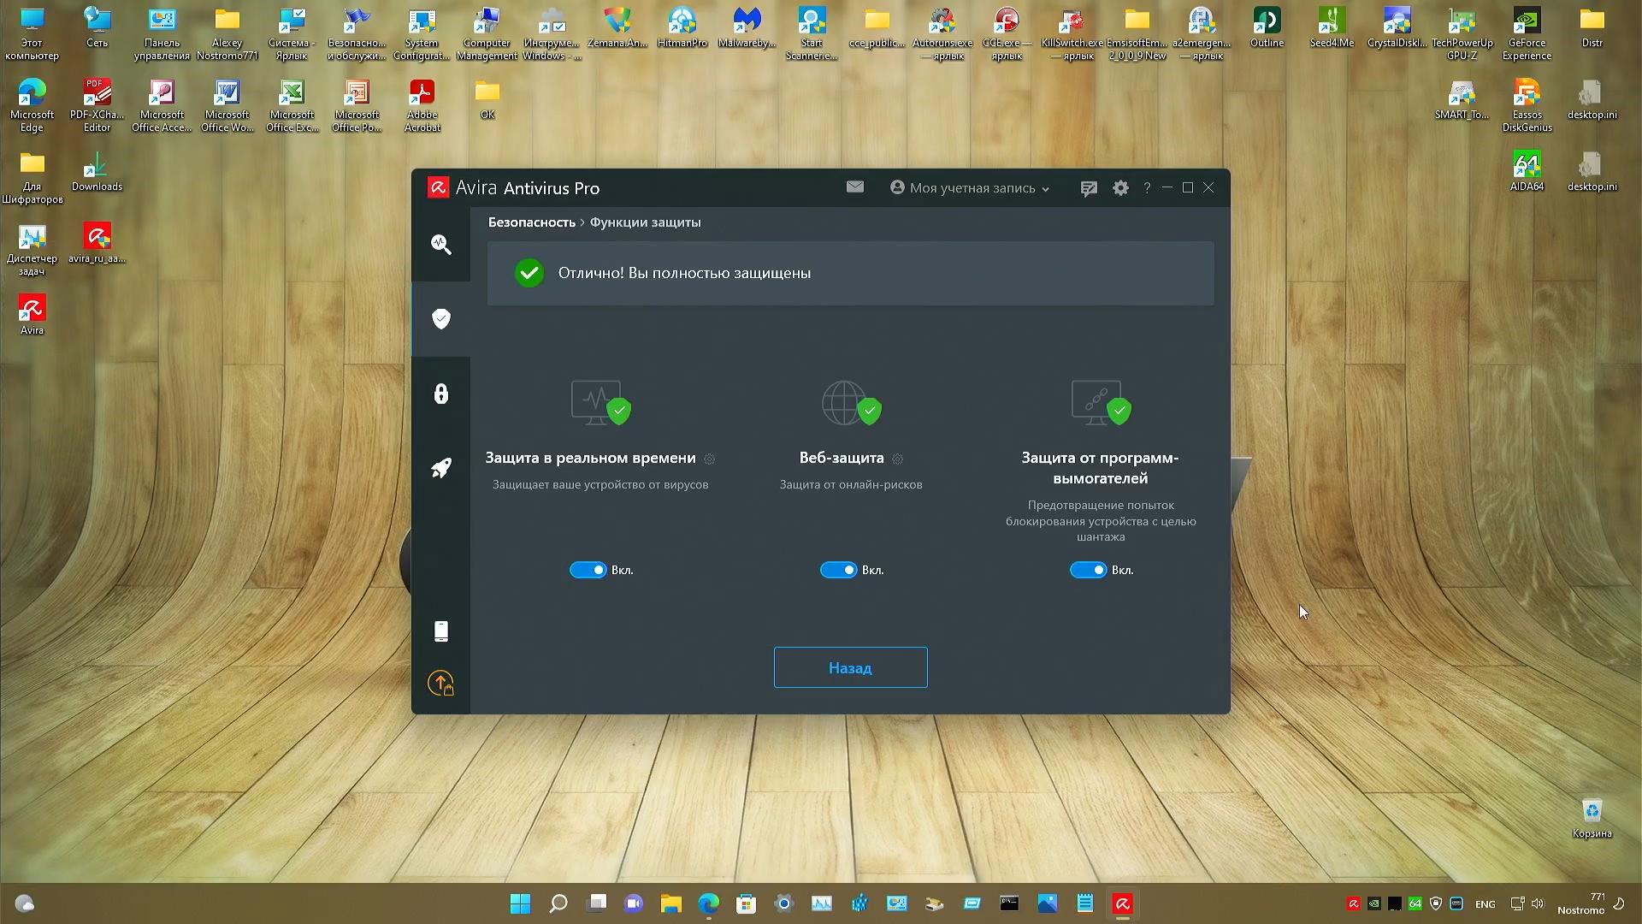Open settings gear next to Защита в реальном времени
Viewport: 1642px width, 924px height.
pyautogui.click(x=709, y=459)
